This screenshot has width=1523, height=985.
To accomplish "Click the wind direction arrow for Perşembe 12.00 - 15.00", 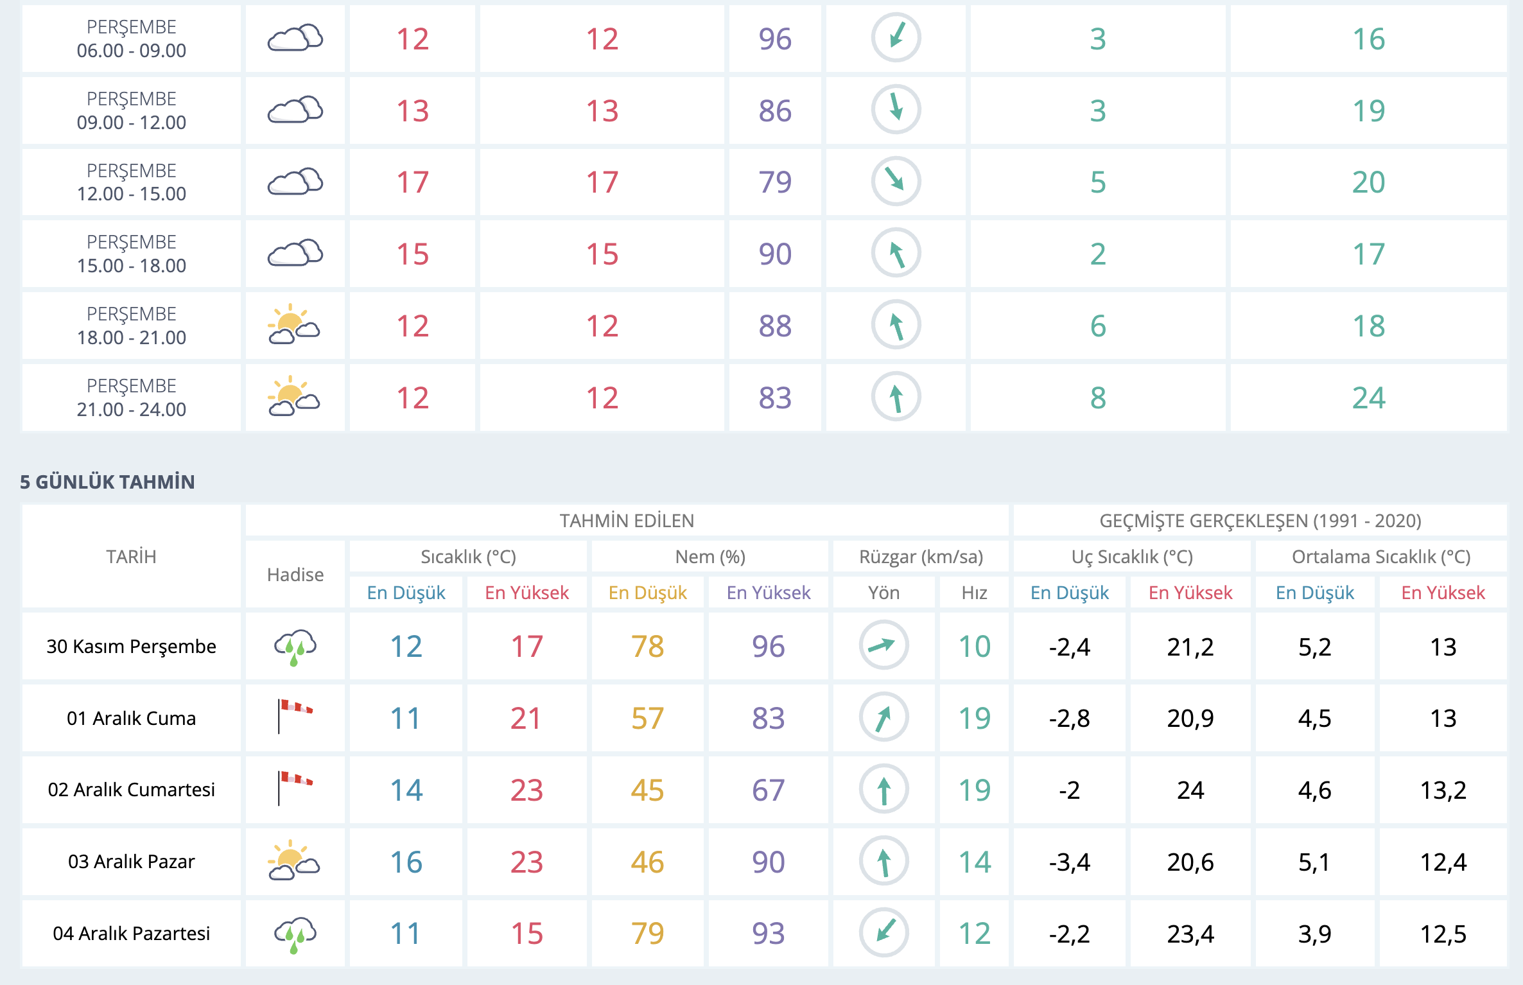I will [x=896, y=181].
